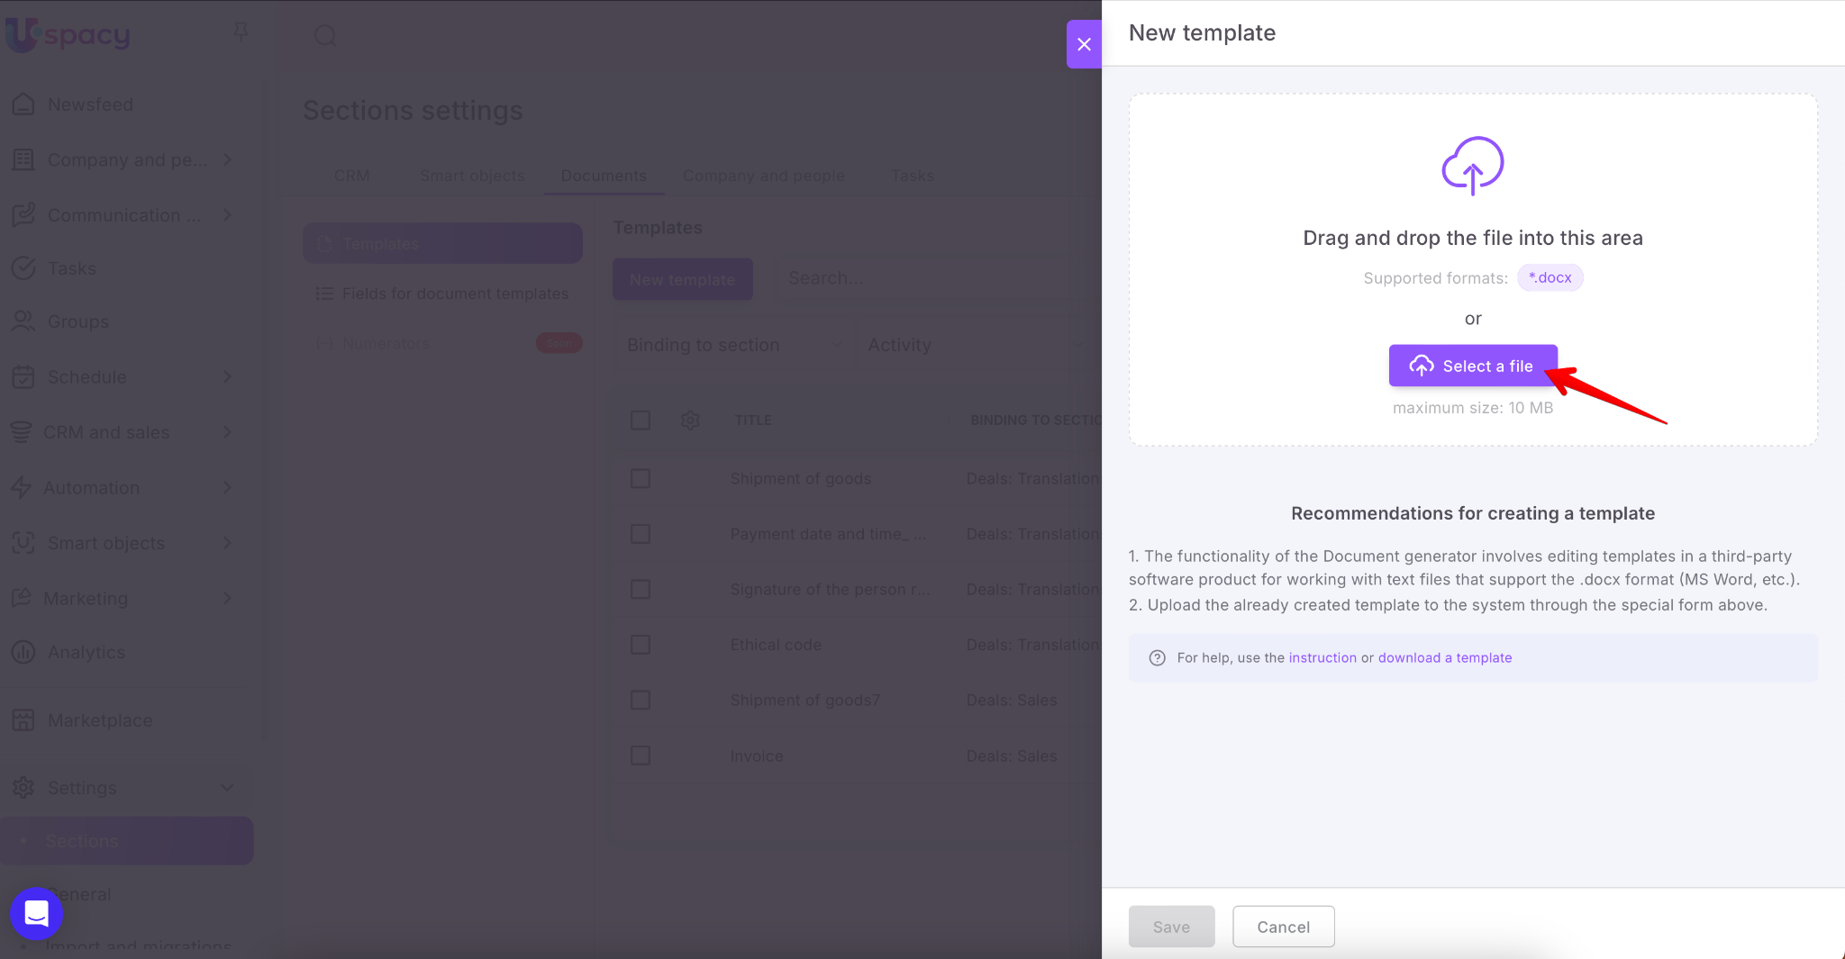
Task: Check the Shipment of goods checkbox
Action: click(x=641, y=479)
